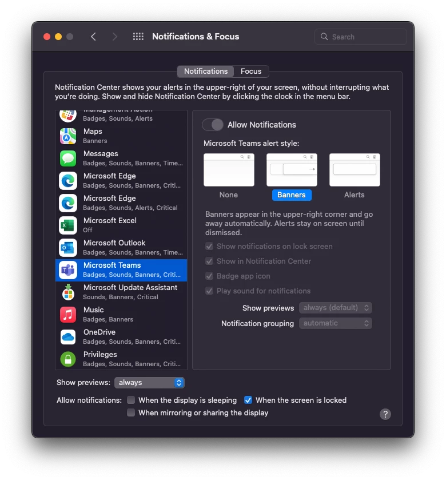Select the Banners alert style thumbnail
446x480 pixels.
(x=292, y=170)
